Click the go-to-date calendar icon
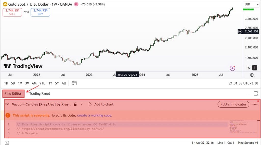 coord(74,83)
